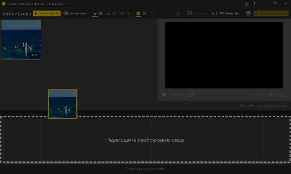Click the microphone voice-over icon
The image size is (291, 174).
pyautogui.click(x=178, y=13)
